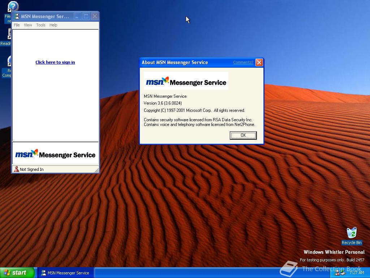Click OK in the About dialog
This screenshot has width=370, height=278.
[x=243, y=135]
